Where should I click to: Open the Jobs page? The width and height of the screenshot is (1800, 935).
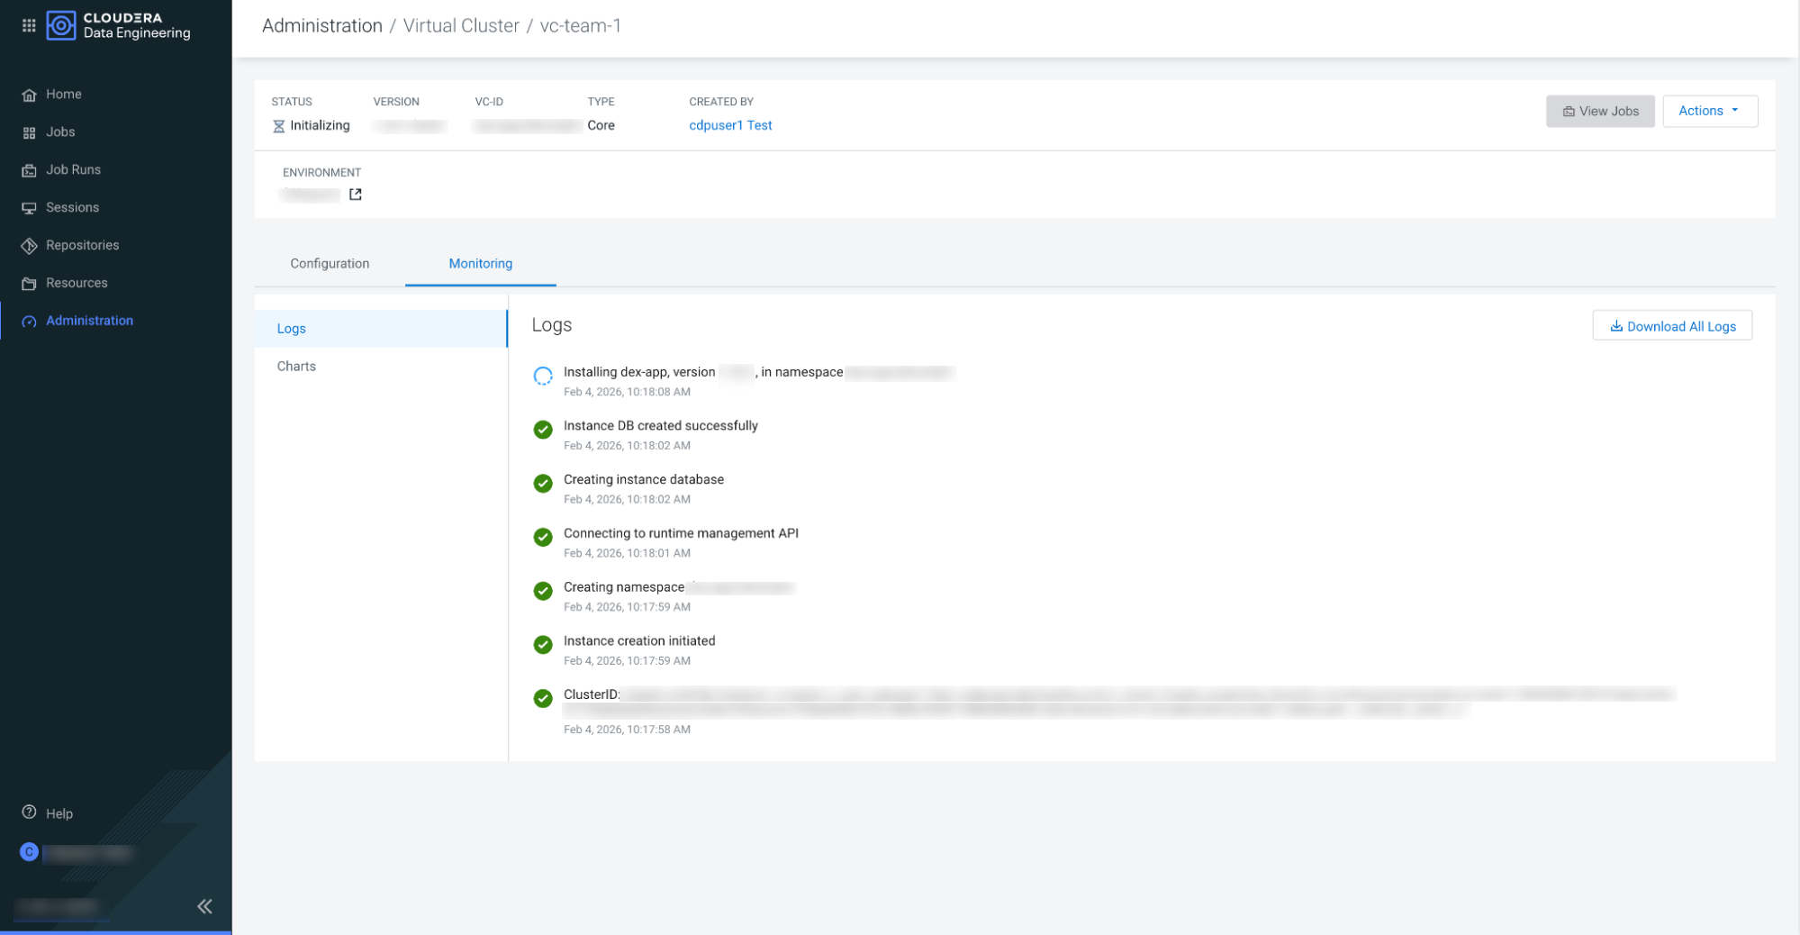click(x=59, y=132)
